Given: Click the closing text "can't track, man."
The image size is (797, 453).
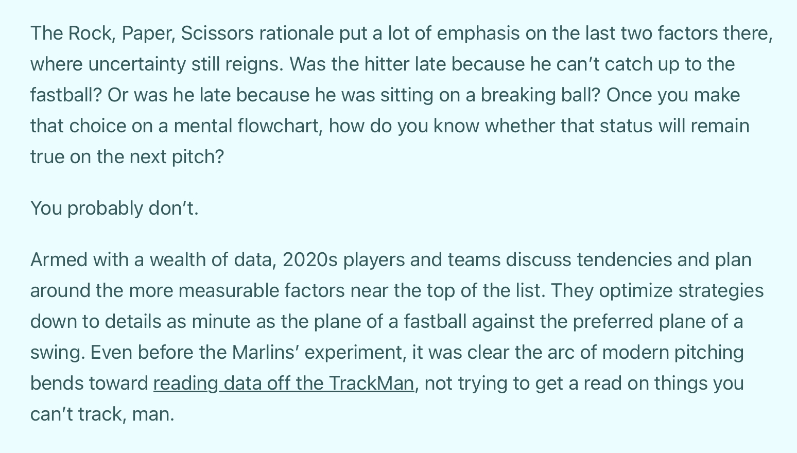Looking at the screenshot, I should point(102,414).
